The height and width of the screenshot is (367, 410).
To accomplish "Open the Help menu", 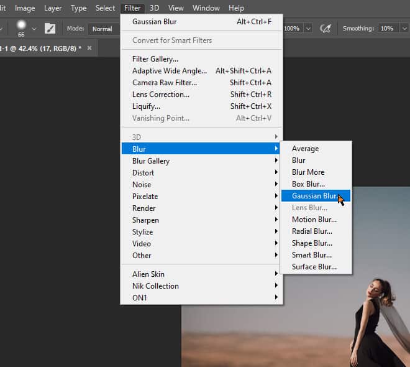I will 236,8.
